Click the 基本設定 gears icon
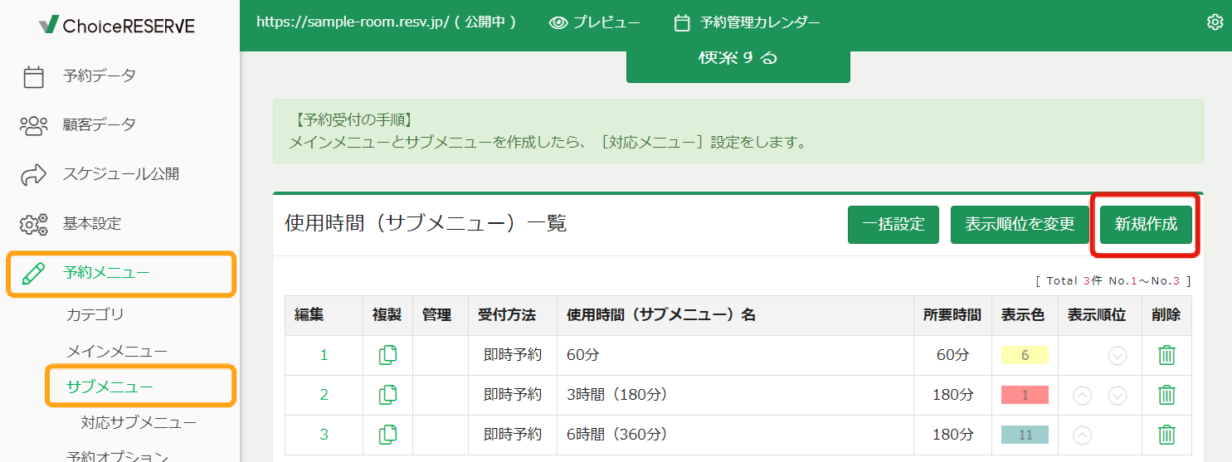1232x462 pixels. [x=33, y=224]
